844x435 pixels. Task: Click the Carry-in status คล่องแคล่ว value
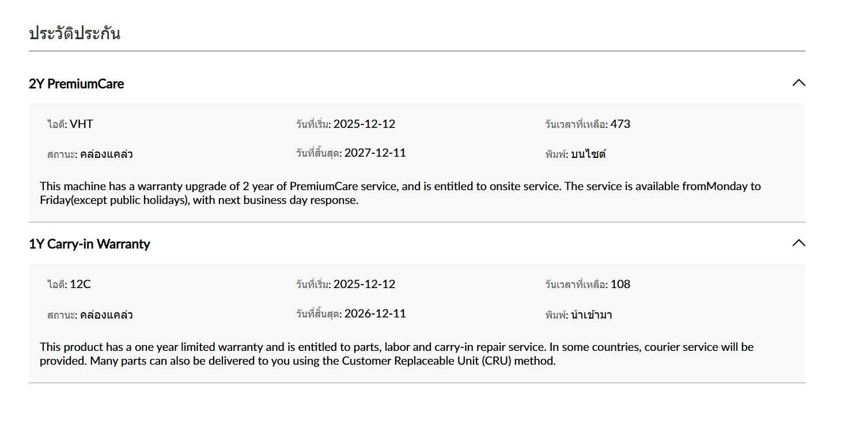107,315
